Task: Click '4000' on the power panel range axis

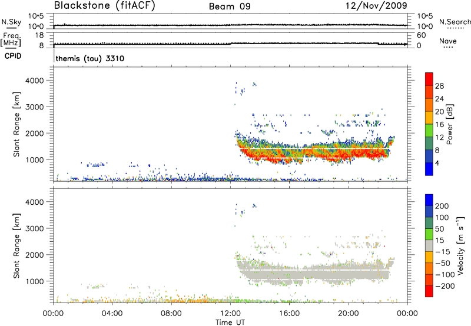Action: (35, 81)
